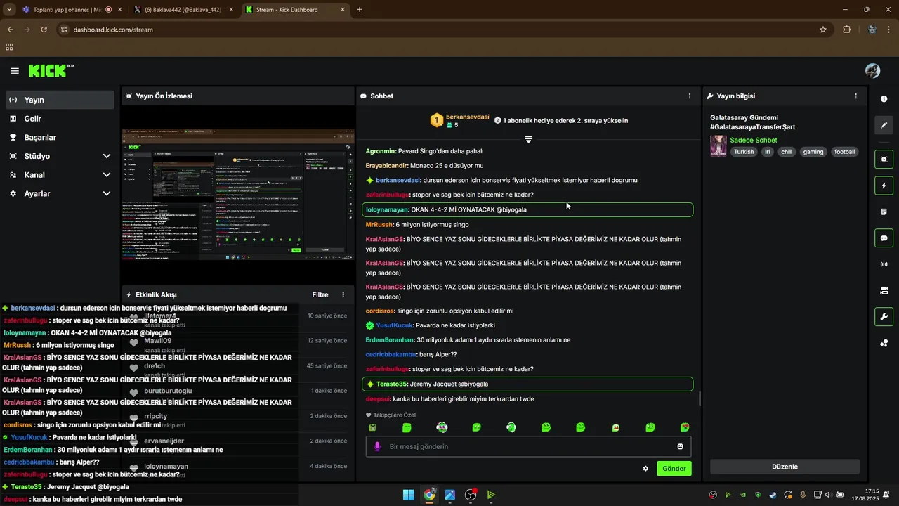The width and height of the screenshot is (899, 506).
Task: Click the Düzenle button
Action: click(785, 467)
